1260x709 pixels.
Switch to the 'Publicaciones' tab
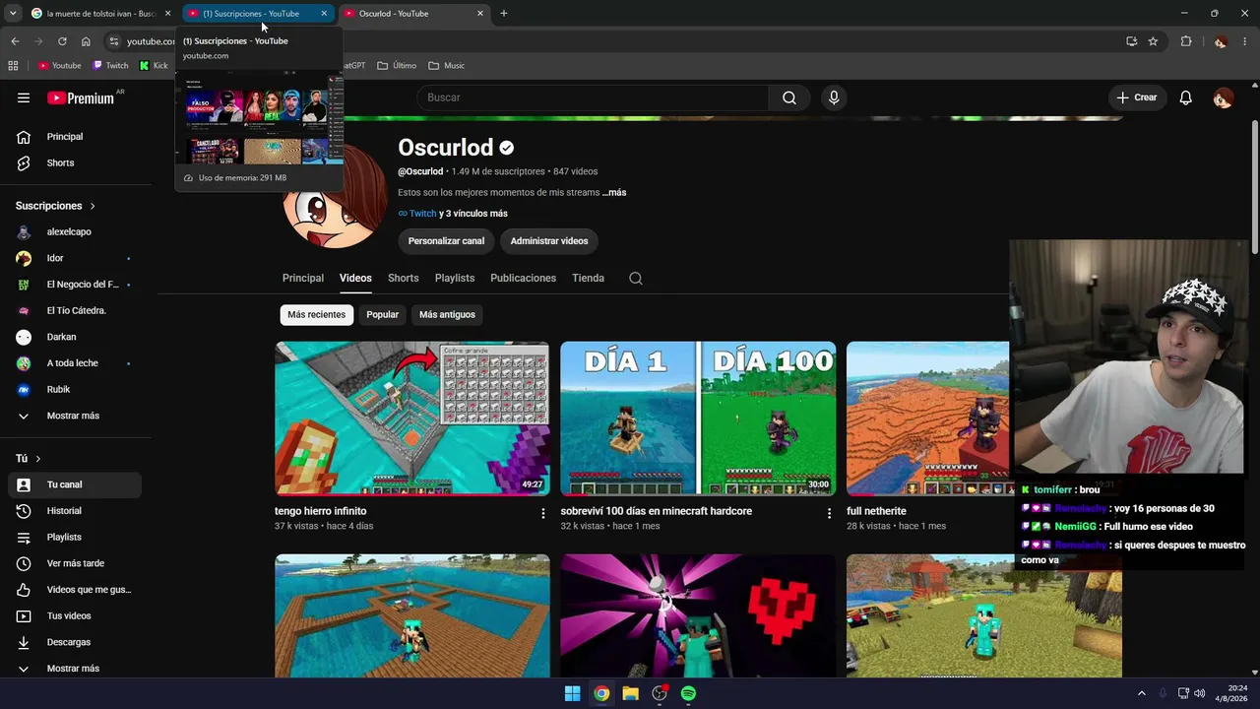(524, 279)
